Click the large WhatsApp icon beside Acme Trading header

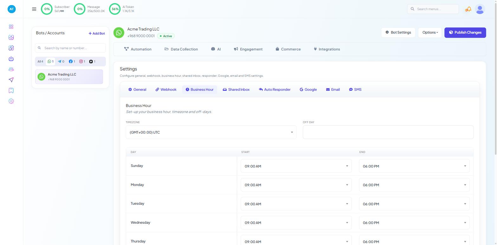119,33
